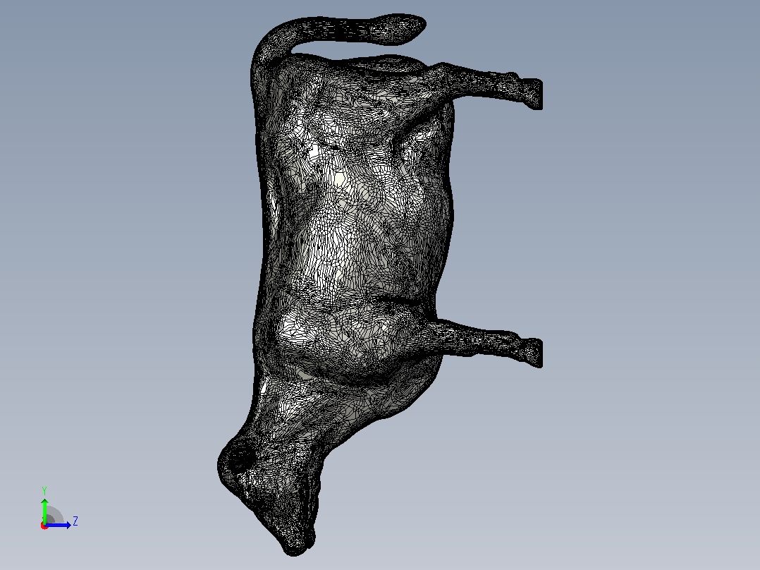The image size is (760, 570).
Task: Select the lower leg's hoof on the mesh
Action: [533, 352]
